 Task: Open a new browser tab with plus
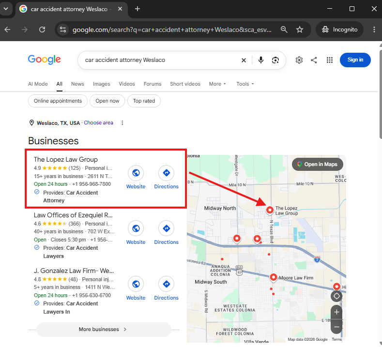tap(138, 9)
